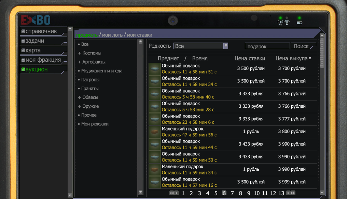Click buyout price 3 800 рублей
Image resolution: width=347 pixels, height=199 pixels.
point(292,132)
